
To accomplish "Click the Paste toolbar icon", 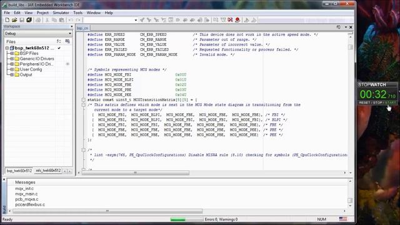I will tap(62, 20).
